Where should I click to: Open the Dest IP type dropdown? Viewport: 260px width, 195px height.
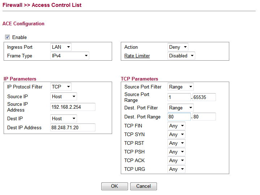pos(64,118)
